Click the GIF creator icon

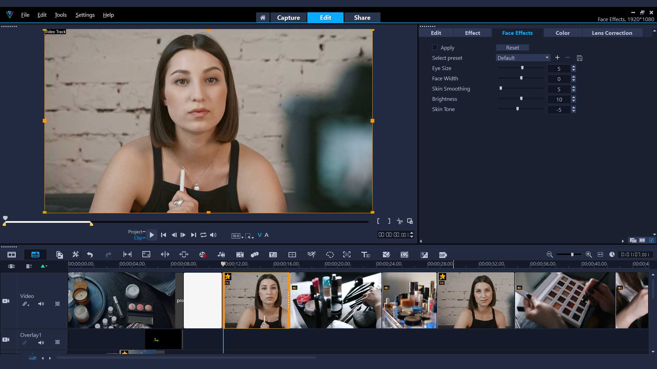[x=443, y=255]
